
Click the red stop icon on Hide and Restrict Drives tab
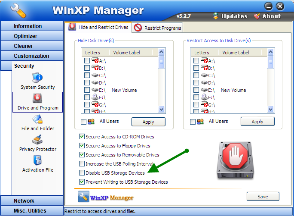pos(72,27)
